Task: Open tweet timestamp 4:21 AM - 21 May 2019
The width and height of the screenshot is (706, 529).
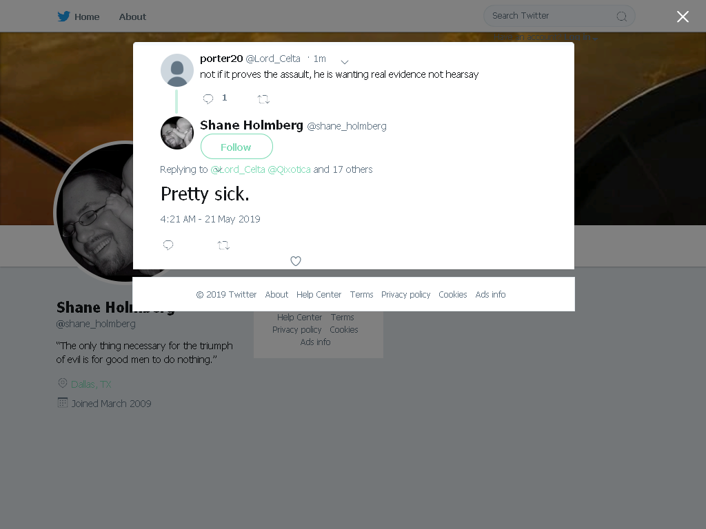Action: (x=210, y=219)
